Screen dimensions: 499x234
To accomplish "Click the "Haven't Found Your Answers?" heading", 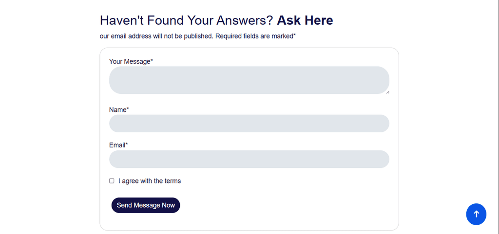I will 186,20.
